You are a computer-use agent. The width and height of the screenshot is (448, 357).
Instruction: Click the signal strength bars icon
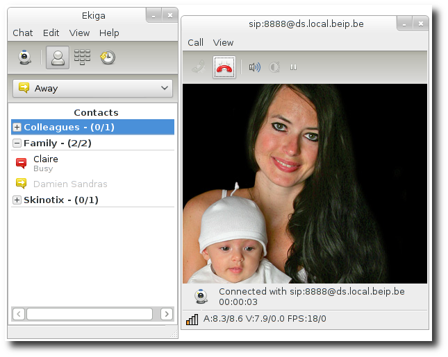coord(192,319)
